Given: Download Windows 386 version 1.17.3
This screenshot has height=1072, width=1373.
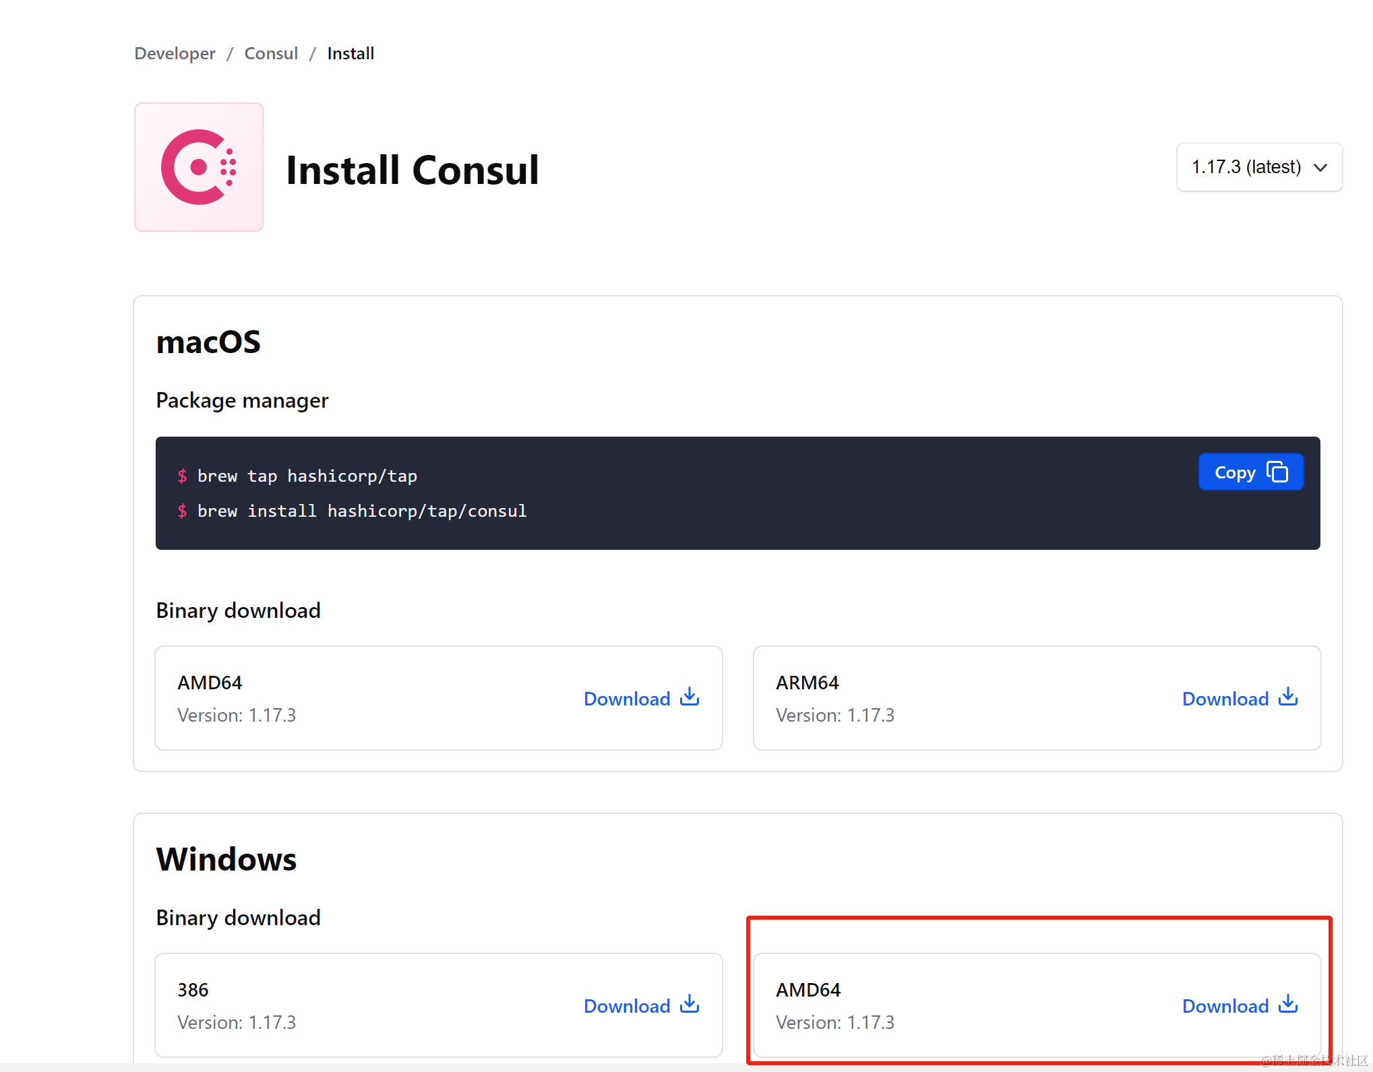Looking at the screenshot, I should (627, 1005).
